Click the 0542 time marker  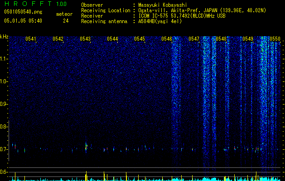click(x=58, y=39)
